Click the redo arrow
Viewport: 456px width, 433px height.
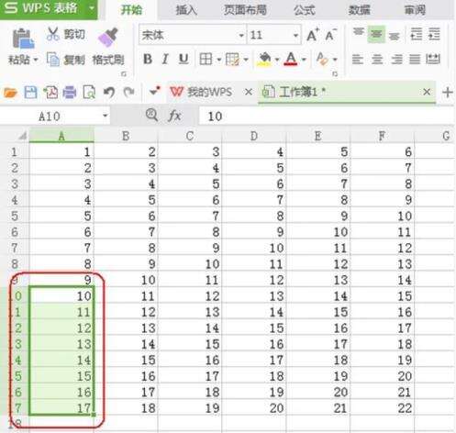tap(129, 92)
